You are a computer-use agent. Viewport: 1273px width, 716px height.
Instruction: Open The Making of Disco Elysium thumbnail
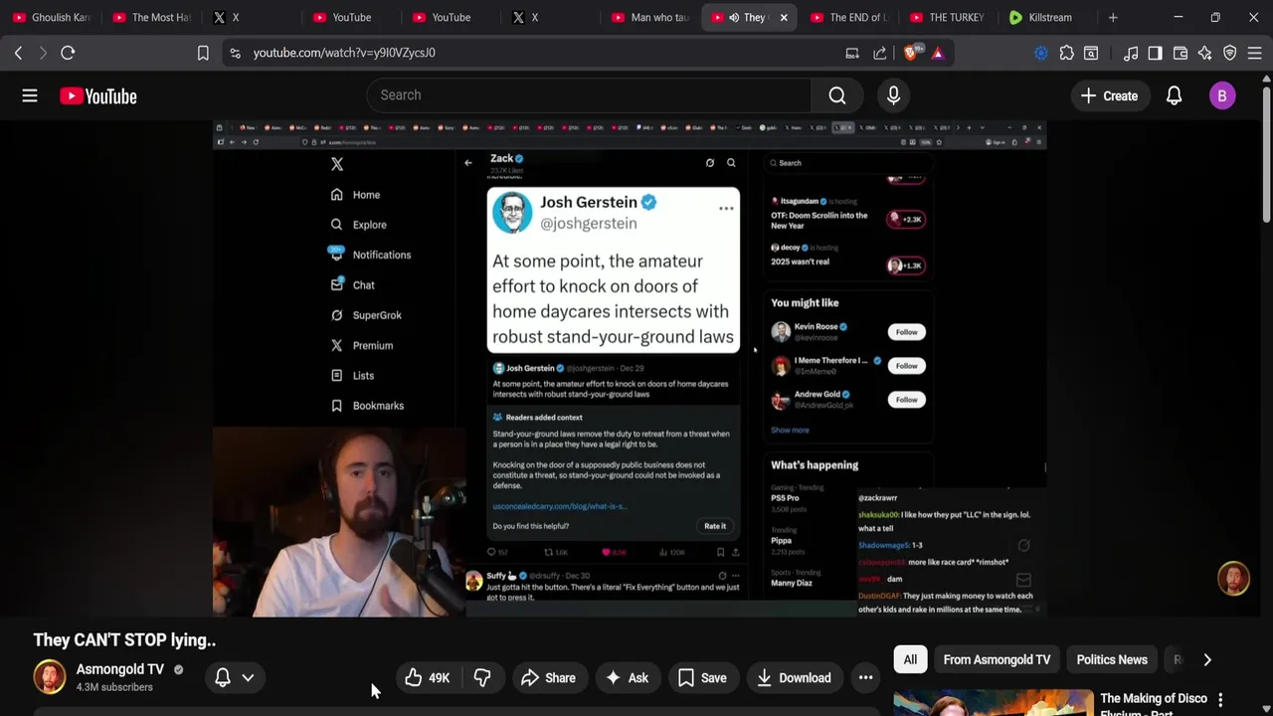click(993, 703)
